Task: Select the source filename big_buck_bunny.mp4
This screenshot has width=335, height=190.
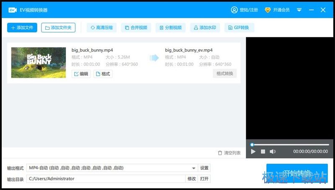Action: tap(92, 50)
